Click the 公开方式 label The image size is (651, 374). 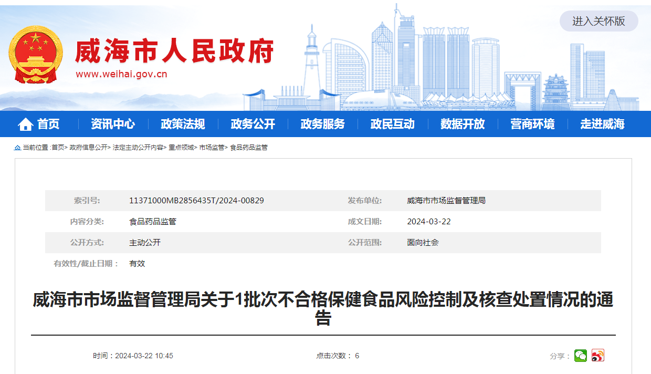(87, 243)
